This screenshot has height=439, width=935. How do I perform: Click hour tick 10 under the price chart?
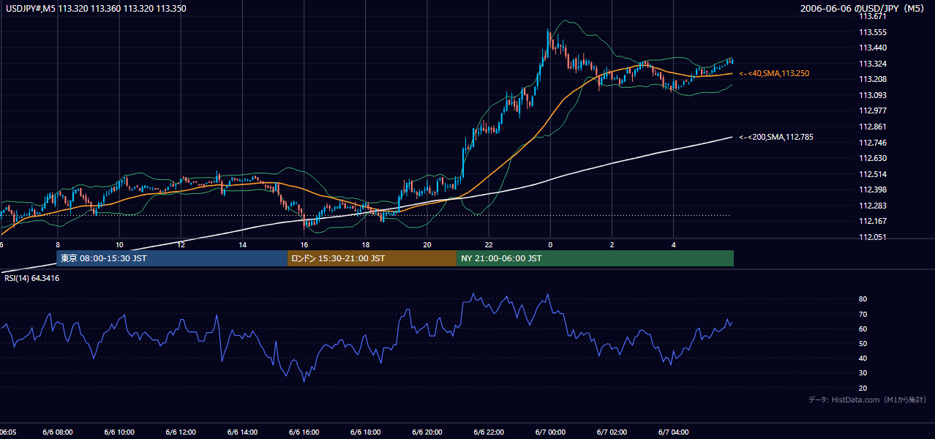point(119,244)
